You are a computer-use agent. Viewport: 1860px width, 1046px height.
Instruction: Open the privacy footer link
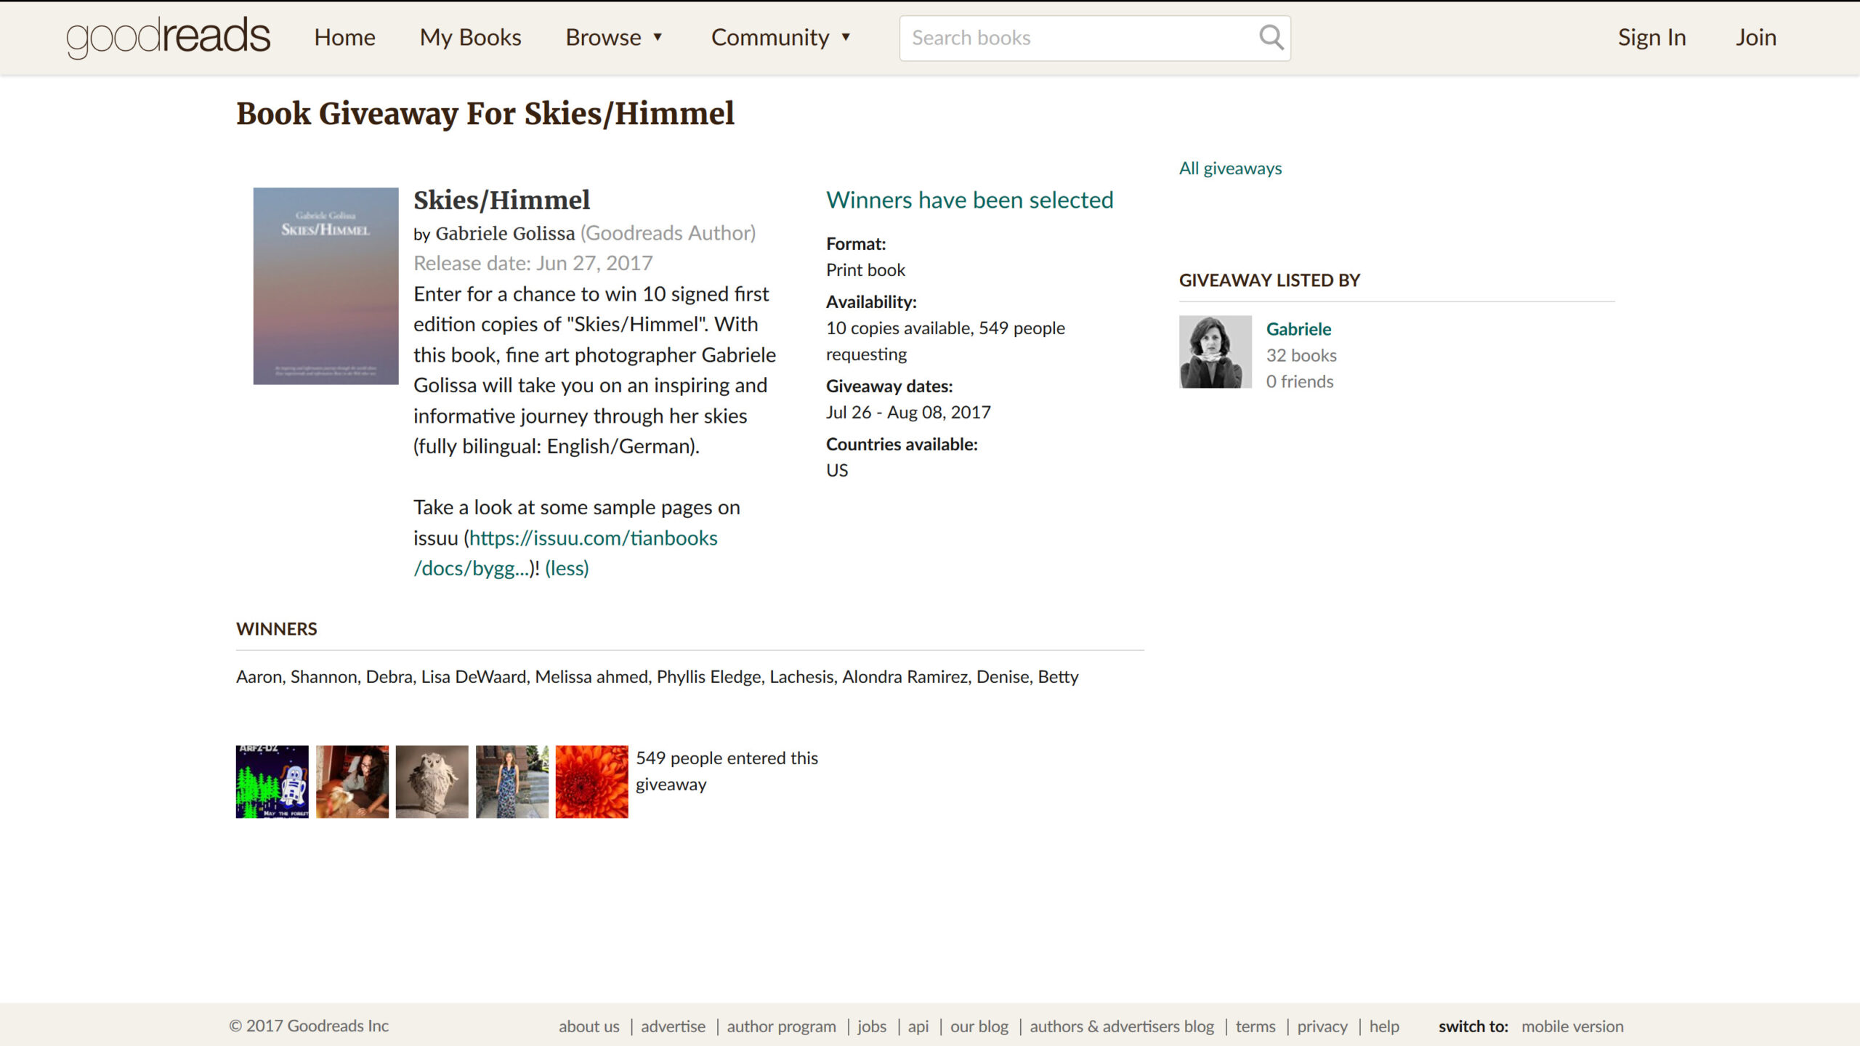point(1322,1026)
